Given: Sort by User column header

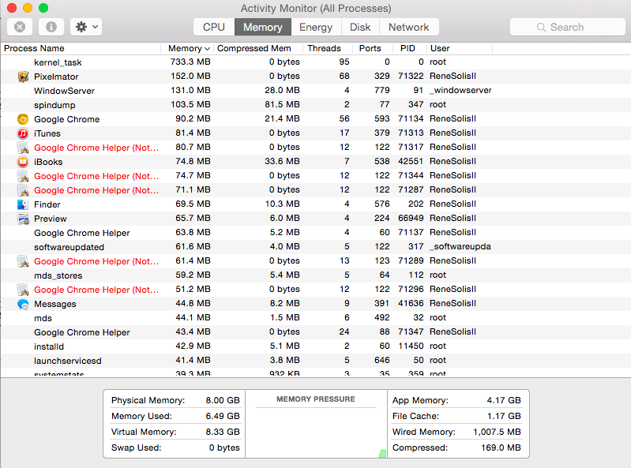Looking at the screenshot, I should pyautogui.click(x=459, y=48).
